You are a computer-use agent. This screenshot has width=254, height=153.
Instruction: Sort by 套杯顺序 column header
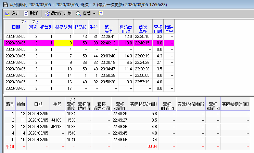[71, 103]
